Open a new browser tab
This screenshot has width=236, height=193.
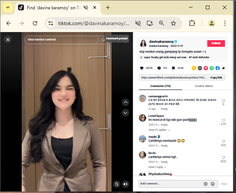[108, 8]
